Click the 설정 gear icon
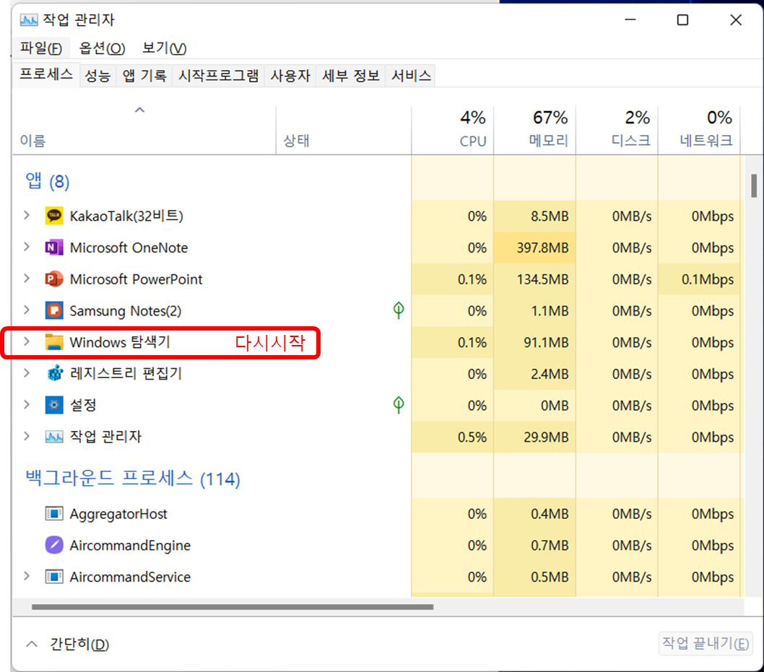 tap(54, 405)
